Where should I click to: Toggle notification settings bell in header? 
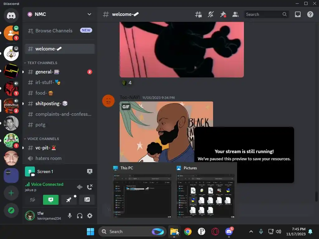click(x=211, y=14)
